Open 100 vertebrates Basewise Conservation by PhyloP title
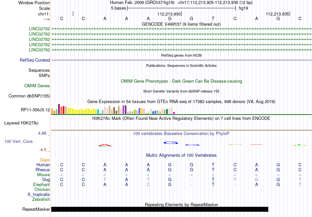312x217 pixels. click(x=181, y=133)
